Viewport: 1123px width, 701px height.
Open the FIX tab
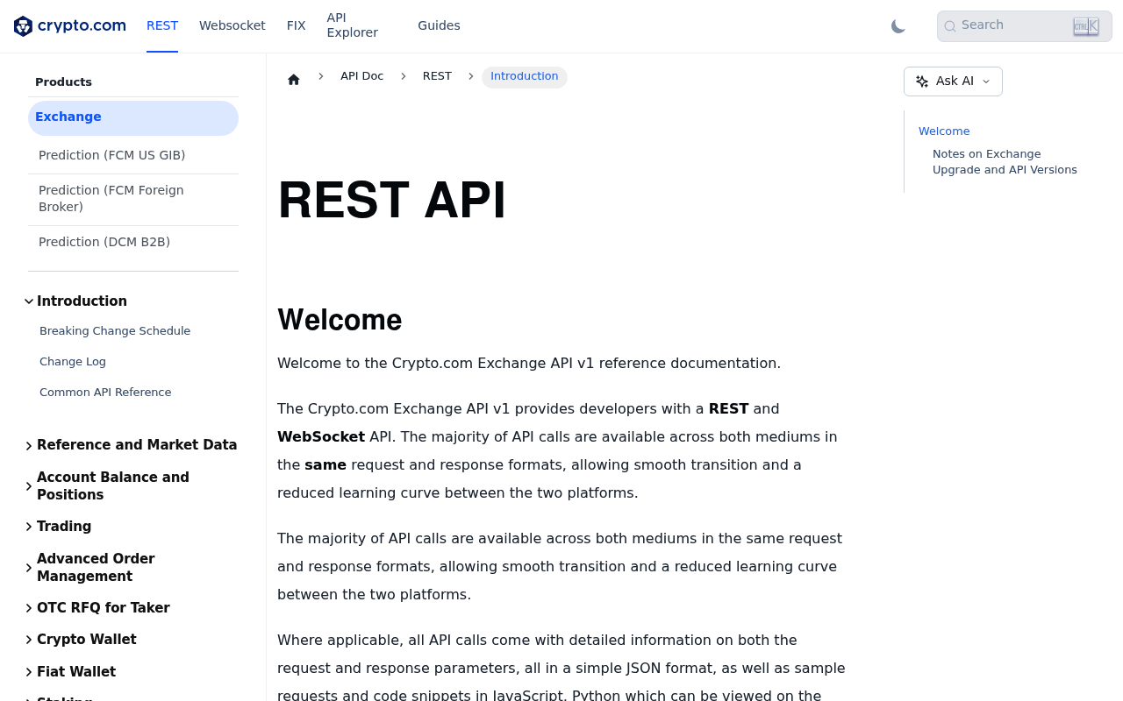(x=297, y=26)
